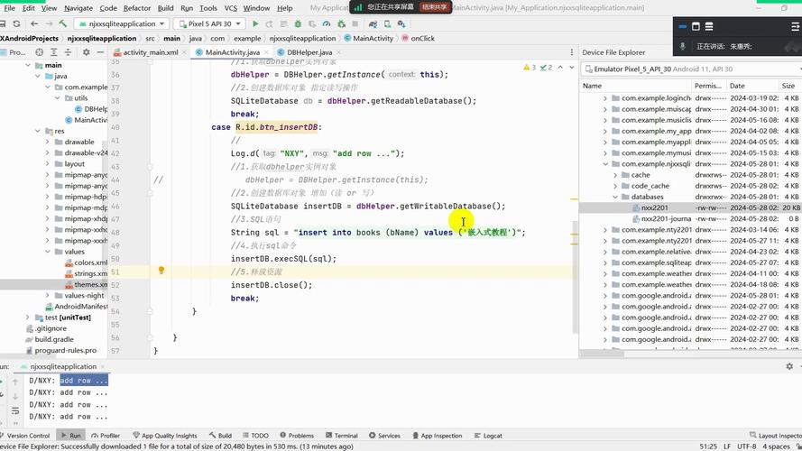Open the App Inspection tool window
The image size is (802, 451).
437,436
